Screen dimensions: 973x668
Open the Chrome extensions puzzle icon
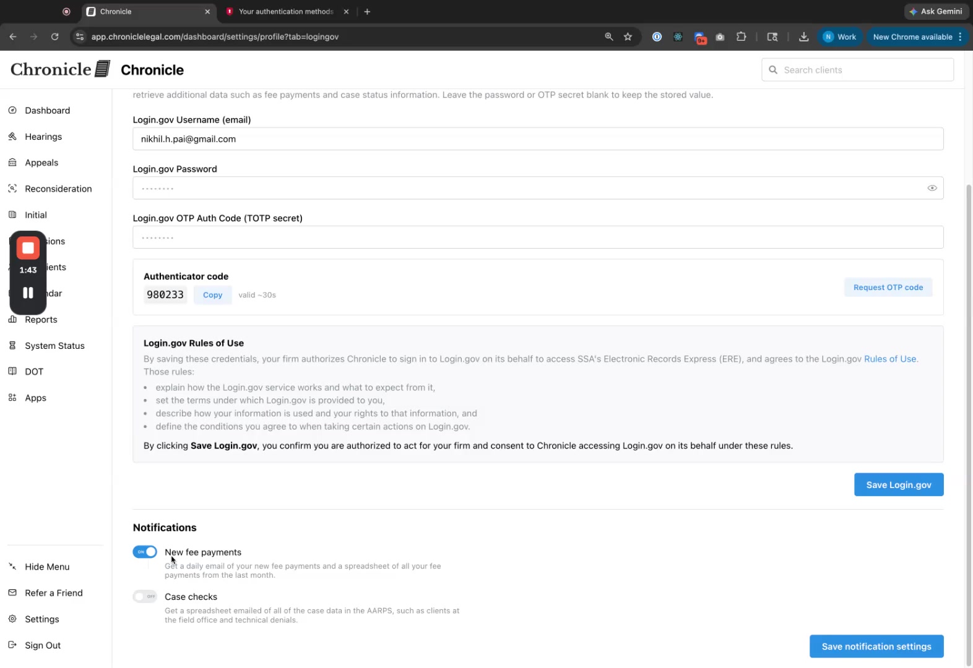click(741, 36)
